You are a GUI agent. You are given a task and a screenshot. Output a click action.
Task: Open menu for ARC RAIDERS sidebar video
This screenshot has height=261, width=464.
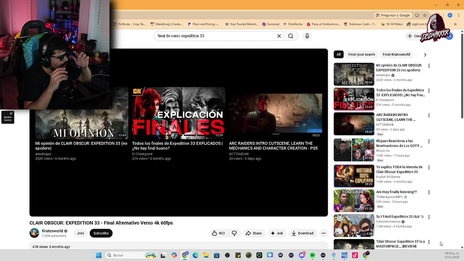click(429, 115)
